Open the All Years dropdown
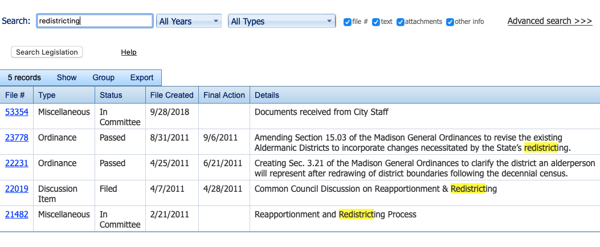This screenshot has height=247, width=600. [189, 22]
